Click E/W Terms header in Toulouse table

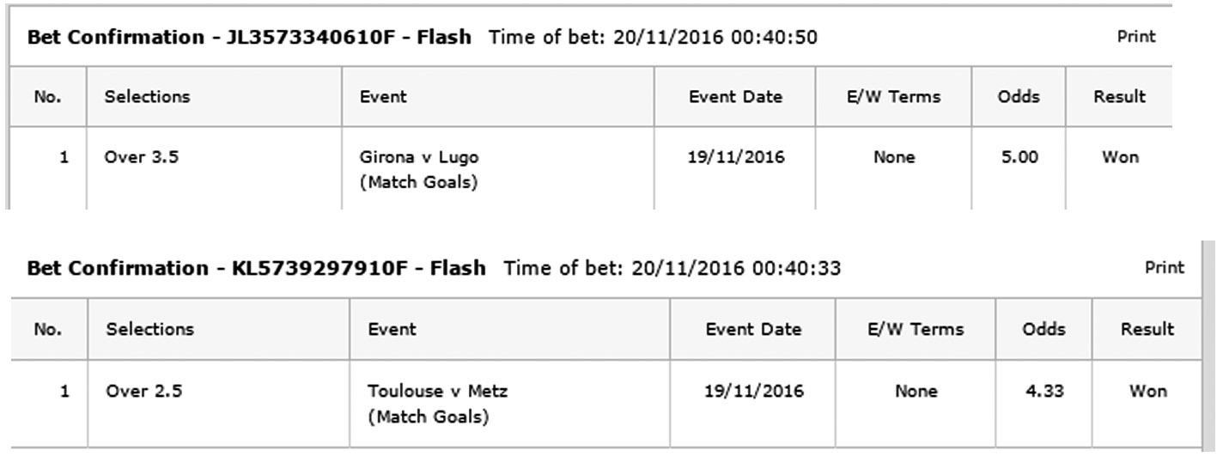coord(916,329)
